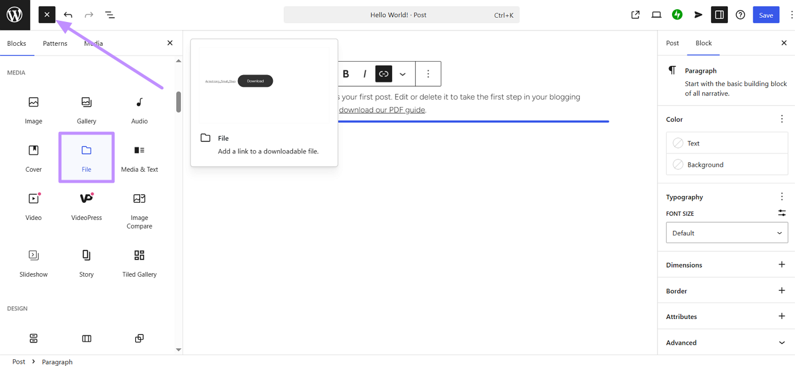Viewport: 795px width, 366px height.
Task: Click the Save button
Action: pyautogui.click(x=766, y=14)
